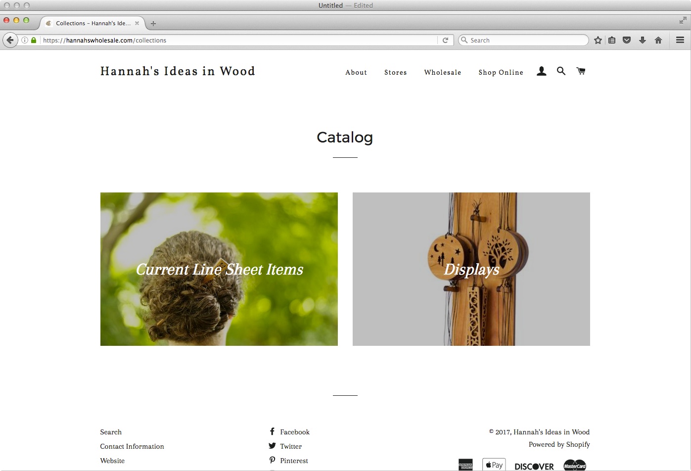The width and height of the screenshot is (691, 471).
Task: Open the Current Line Sheet Items collection
Action: pos(219,269)
